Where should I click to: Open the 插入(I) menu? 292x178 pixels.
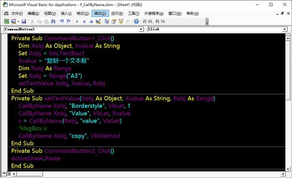(x=66, y=13)
